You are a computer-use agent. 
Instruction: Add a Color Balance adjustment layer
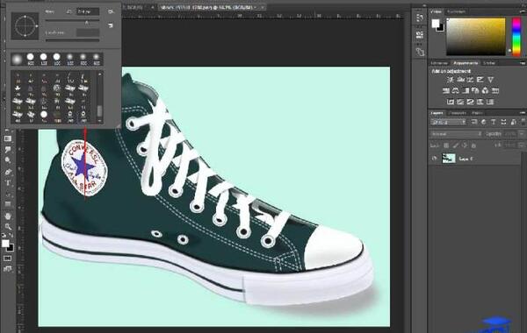[456, 90]
